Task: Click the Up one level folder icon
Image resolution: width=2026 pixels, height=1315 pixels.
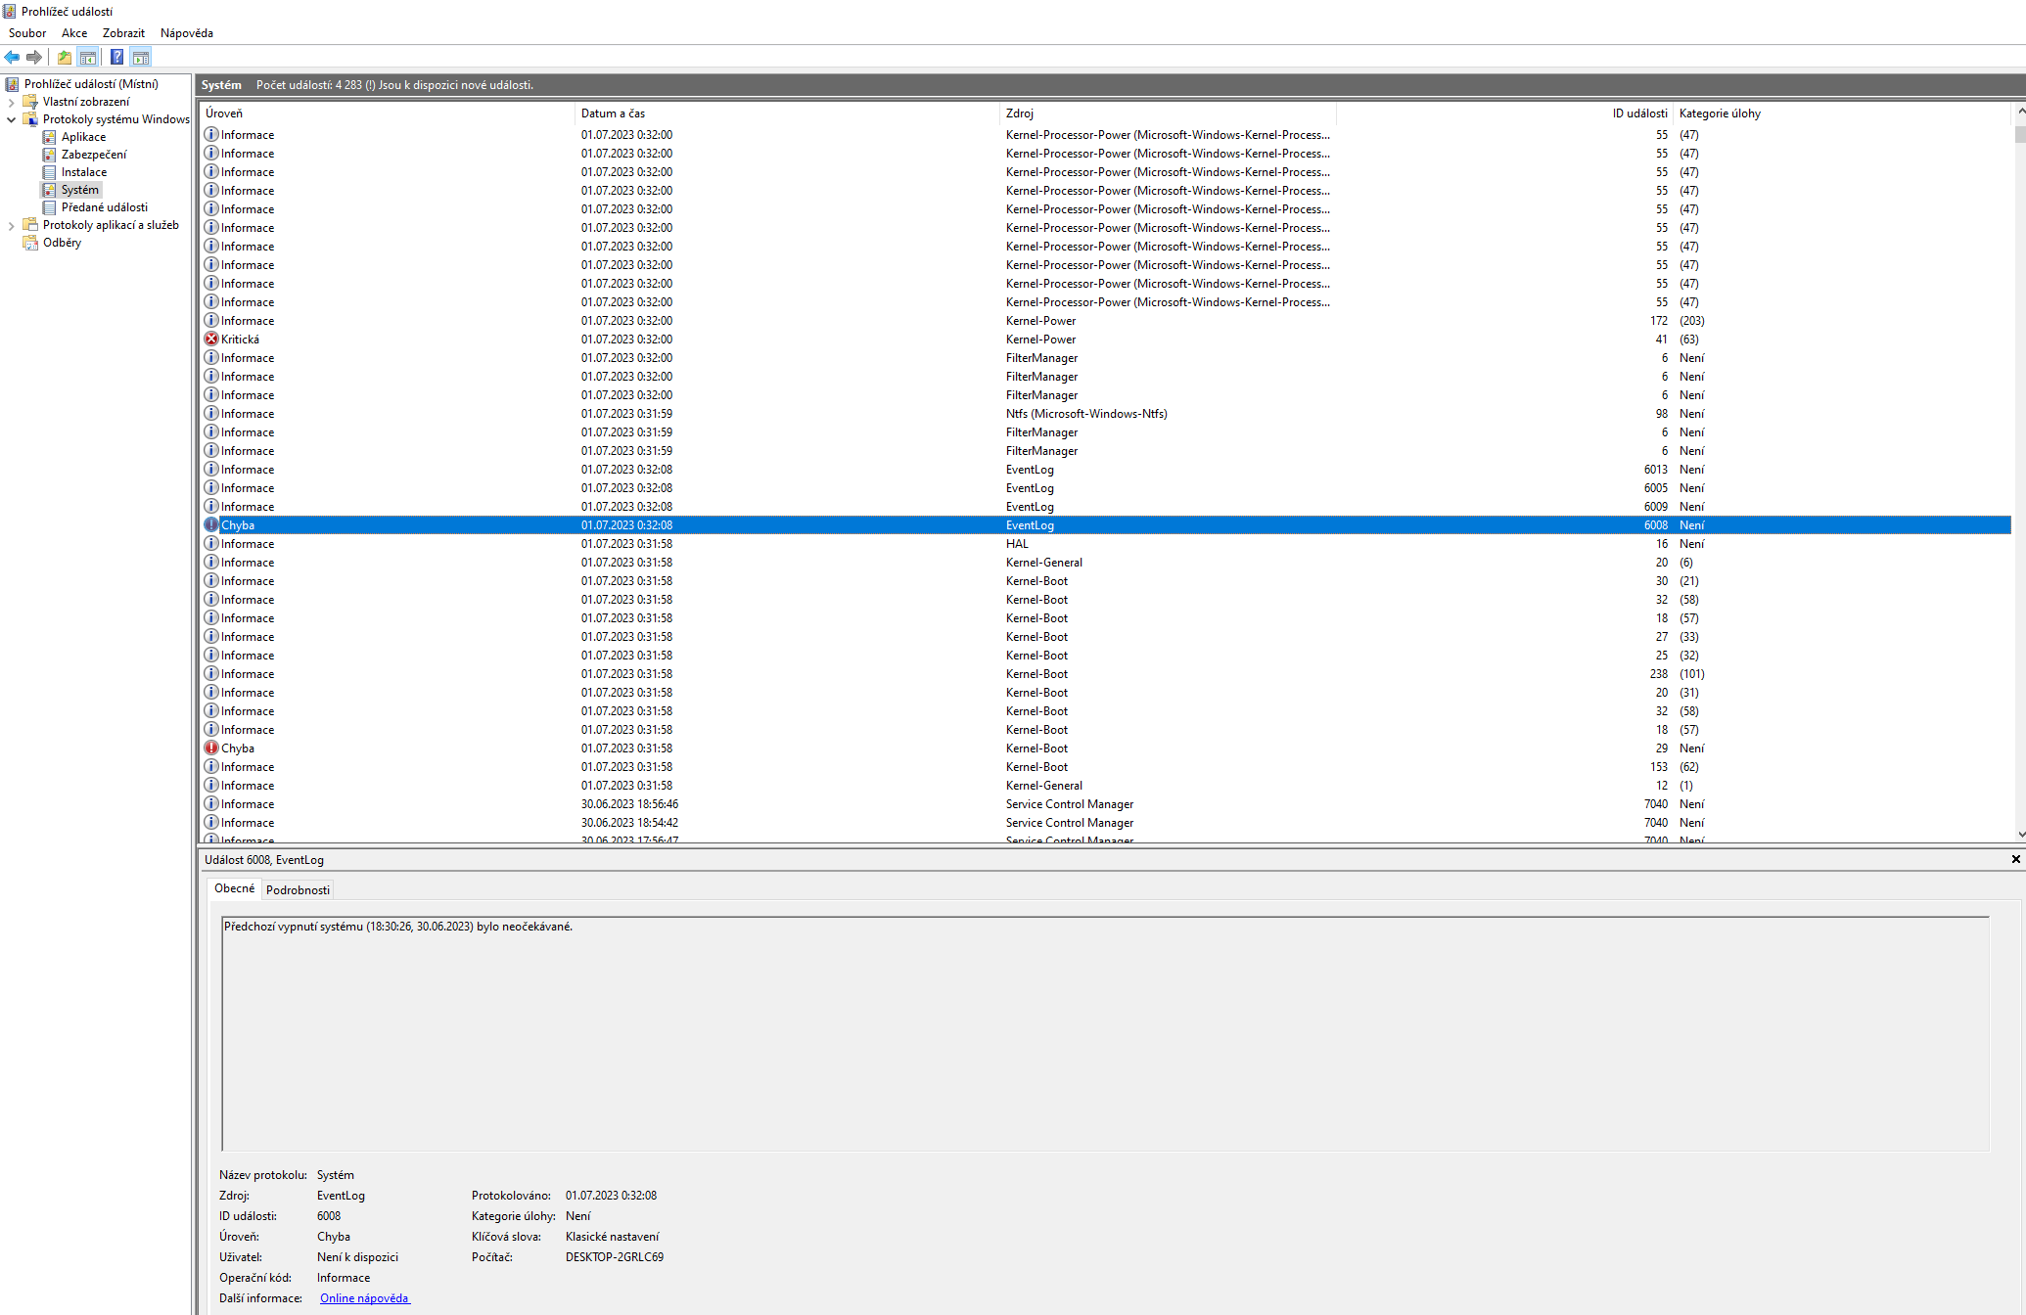Action: click(x=65, y=58)
